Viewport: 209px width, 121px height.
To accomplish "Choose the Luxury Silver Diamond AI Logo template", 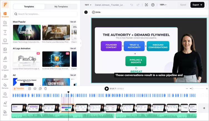I will (x=27, y=59).
